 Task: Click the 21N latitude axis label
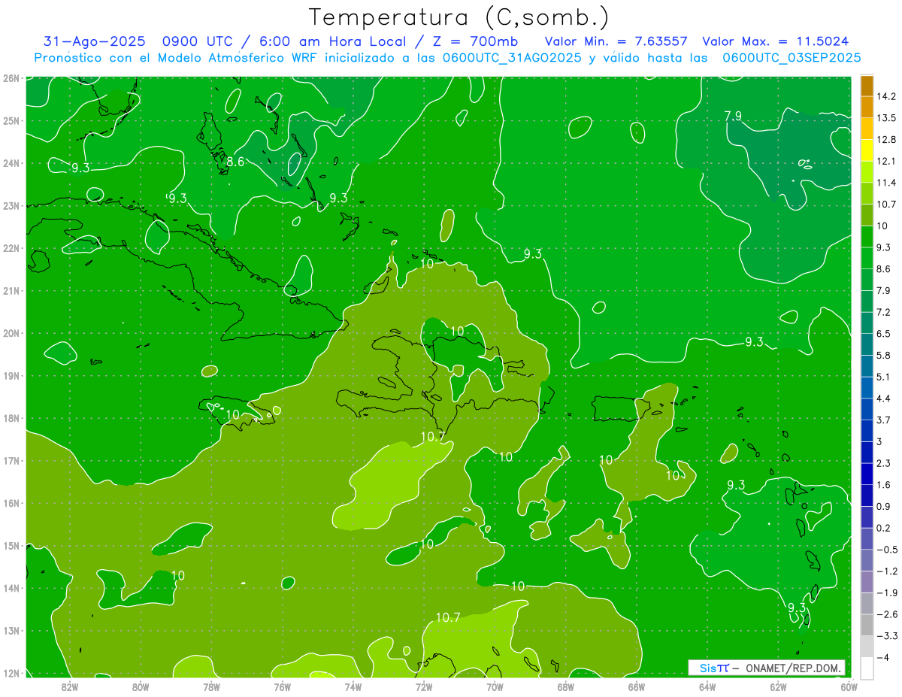(x=11, y=291)
